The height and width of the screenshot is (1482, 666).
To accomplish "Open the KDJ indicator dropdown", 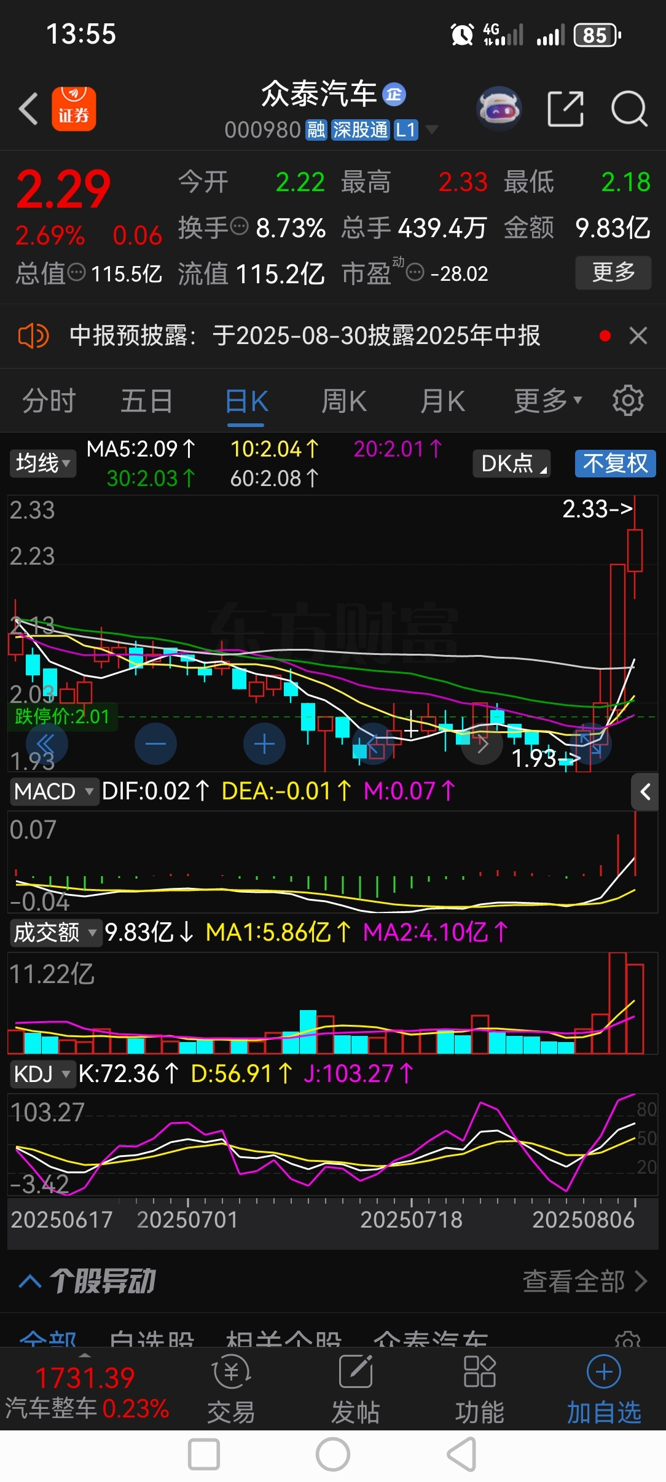I will (42, 1074).
